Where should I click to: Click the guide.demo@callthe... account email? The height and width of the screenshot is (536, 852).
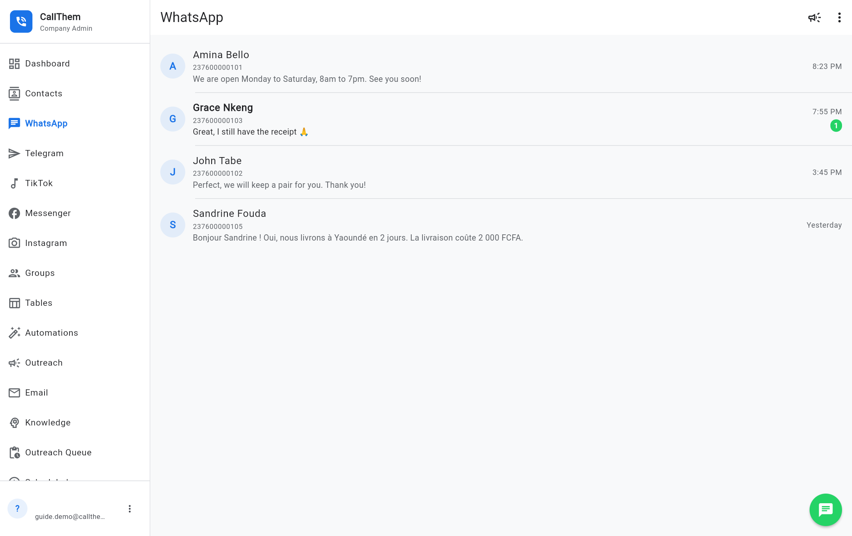point(70,516)
